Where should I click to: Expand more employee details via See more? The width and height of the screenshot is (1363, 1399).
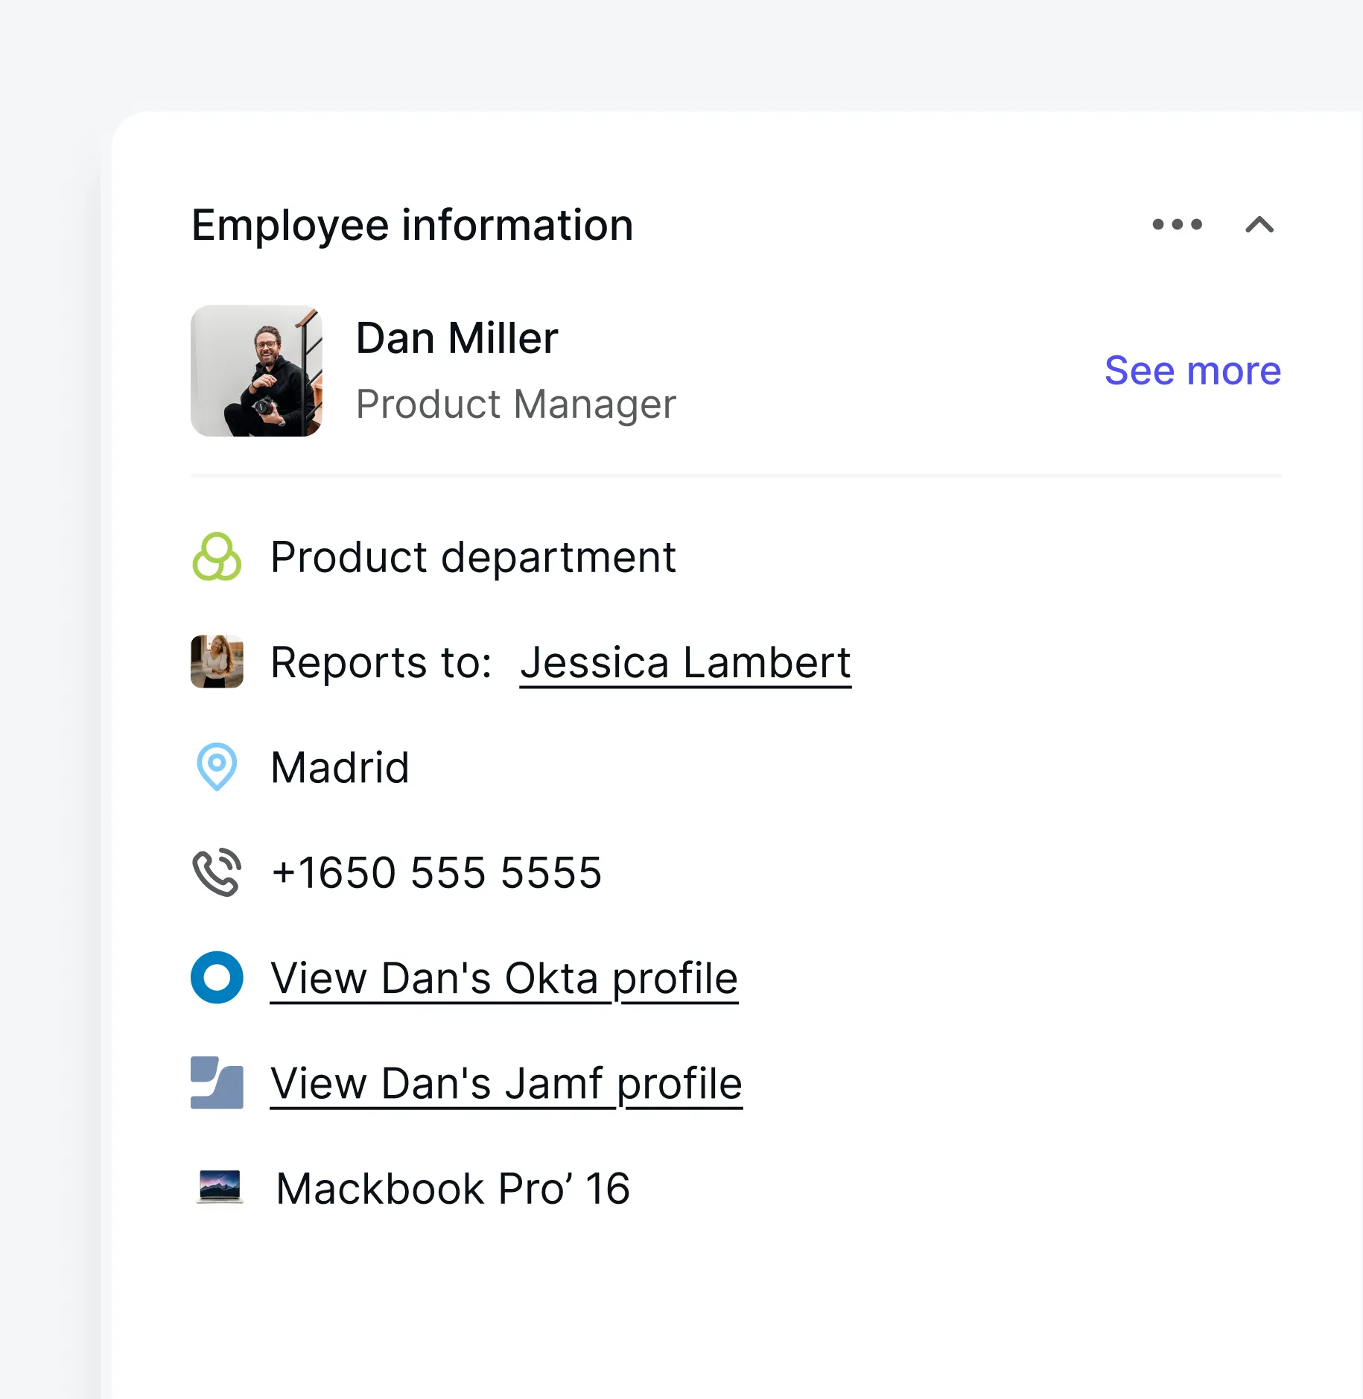[1192, 371]
